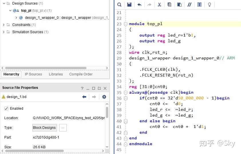Switch to the Libraries tab
Viewport: 241px width, 154px height.
point(56,74)
